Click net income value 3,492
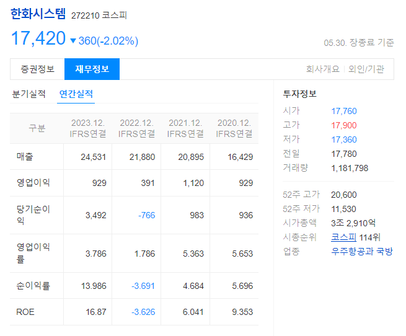 click(x=96, y=215)
